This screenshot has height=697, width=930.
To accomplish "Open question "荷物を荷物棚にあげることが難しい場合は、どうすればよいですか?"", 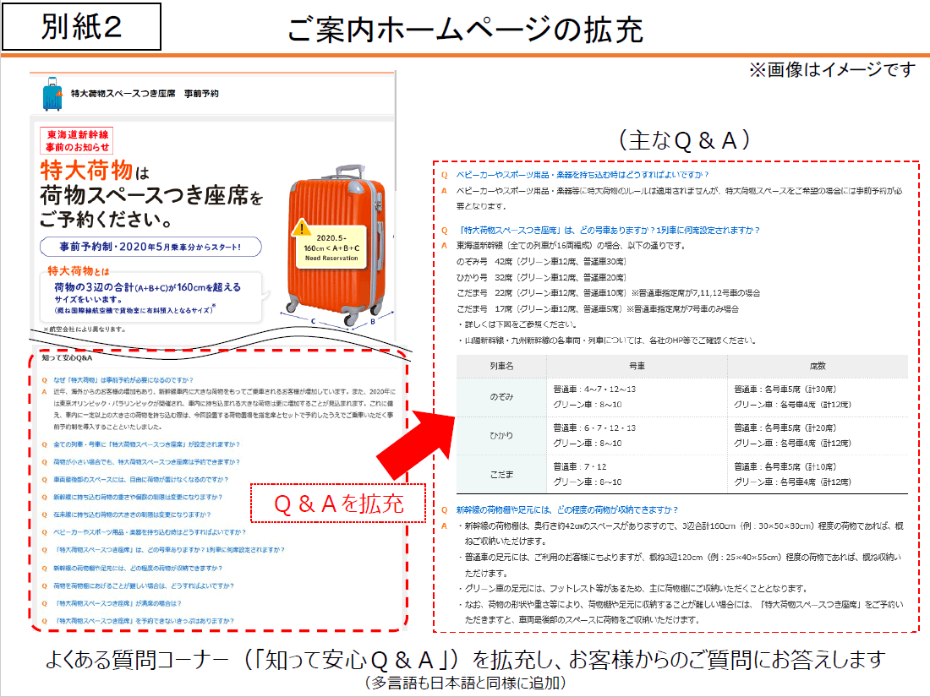I will pos(144,585).
